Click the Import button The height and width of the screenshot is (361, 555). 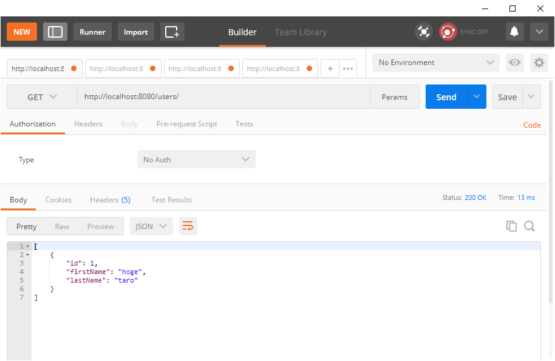[136, 32]
